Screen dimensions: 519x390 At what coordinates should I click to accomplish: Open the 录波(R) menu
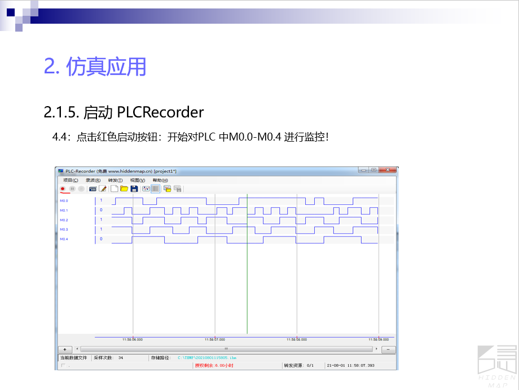click(x=93, y=180)
